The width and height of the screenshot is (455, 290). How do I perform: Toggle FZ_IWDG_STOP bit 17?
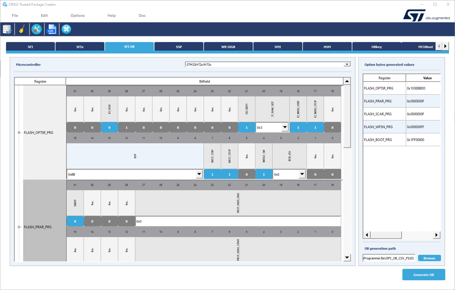click(x=315, y=127)
